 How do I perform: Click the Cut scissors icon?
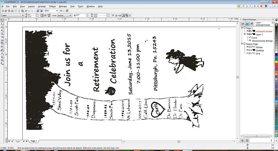[16, 11]
